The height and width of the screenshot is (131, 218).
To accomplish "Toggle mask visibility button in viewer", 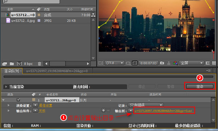I will (x=134, y=63).
